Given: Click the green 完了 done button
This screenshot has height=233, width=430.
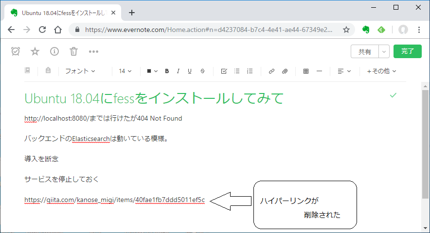Looking at the screenshot, I should (x=408, y=51).
